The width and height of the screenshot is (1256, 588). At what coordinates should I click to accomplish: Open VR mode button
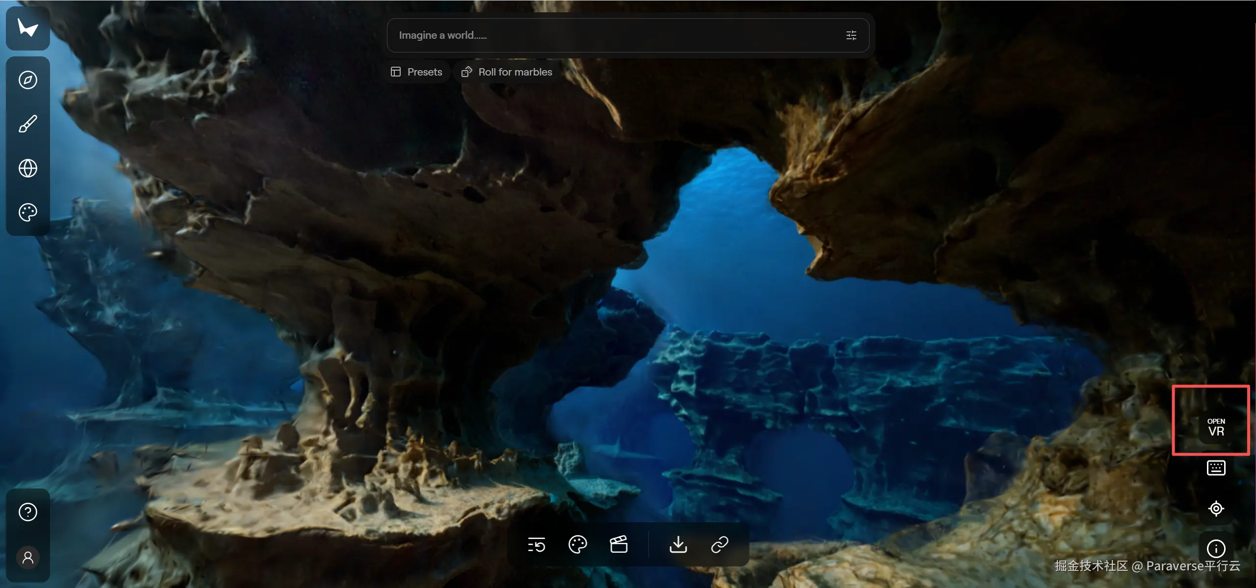(1215, 428)
